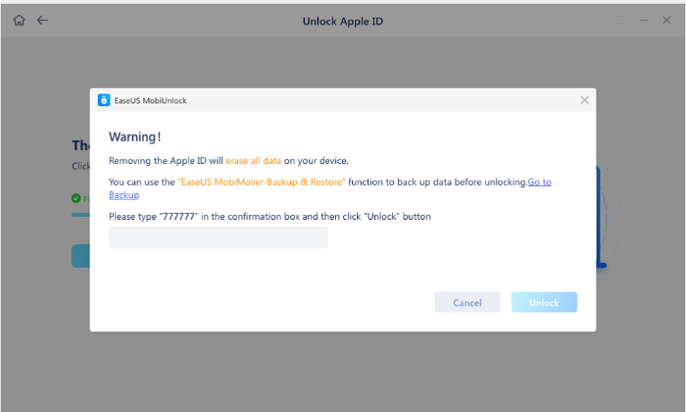Click the Home icon in the title bar
This screenshot has height=412, width=686.
[x=19, y=21]
